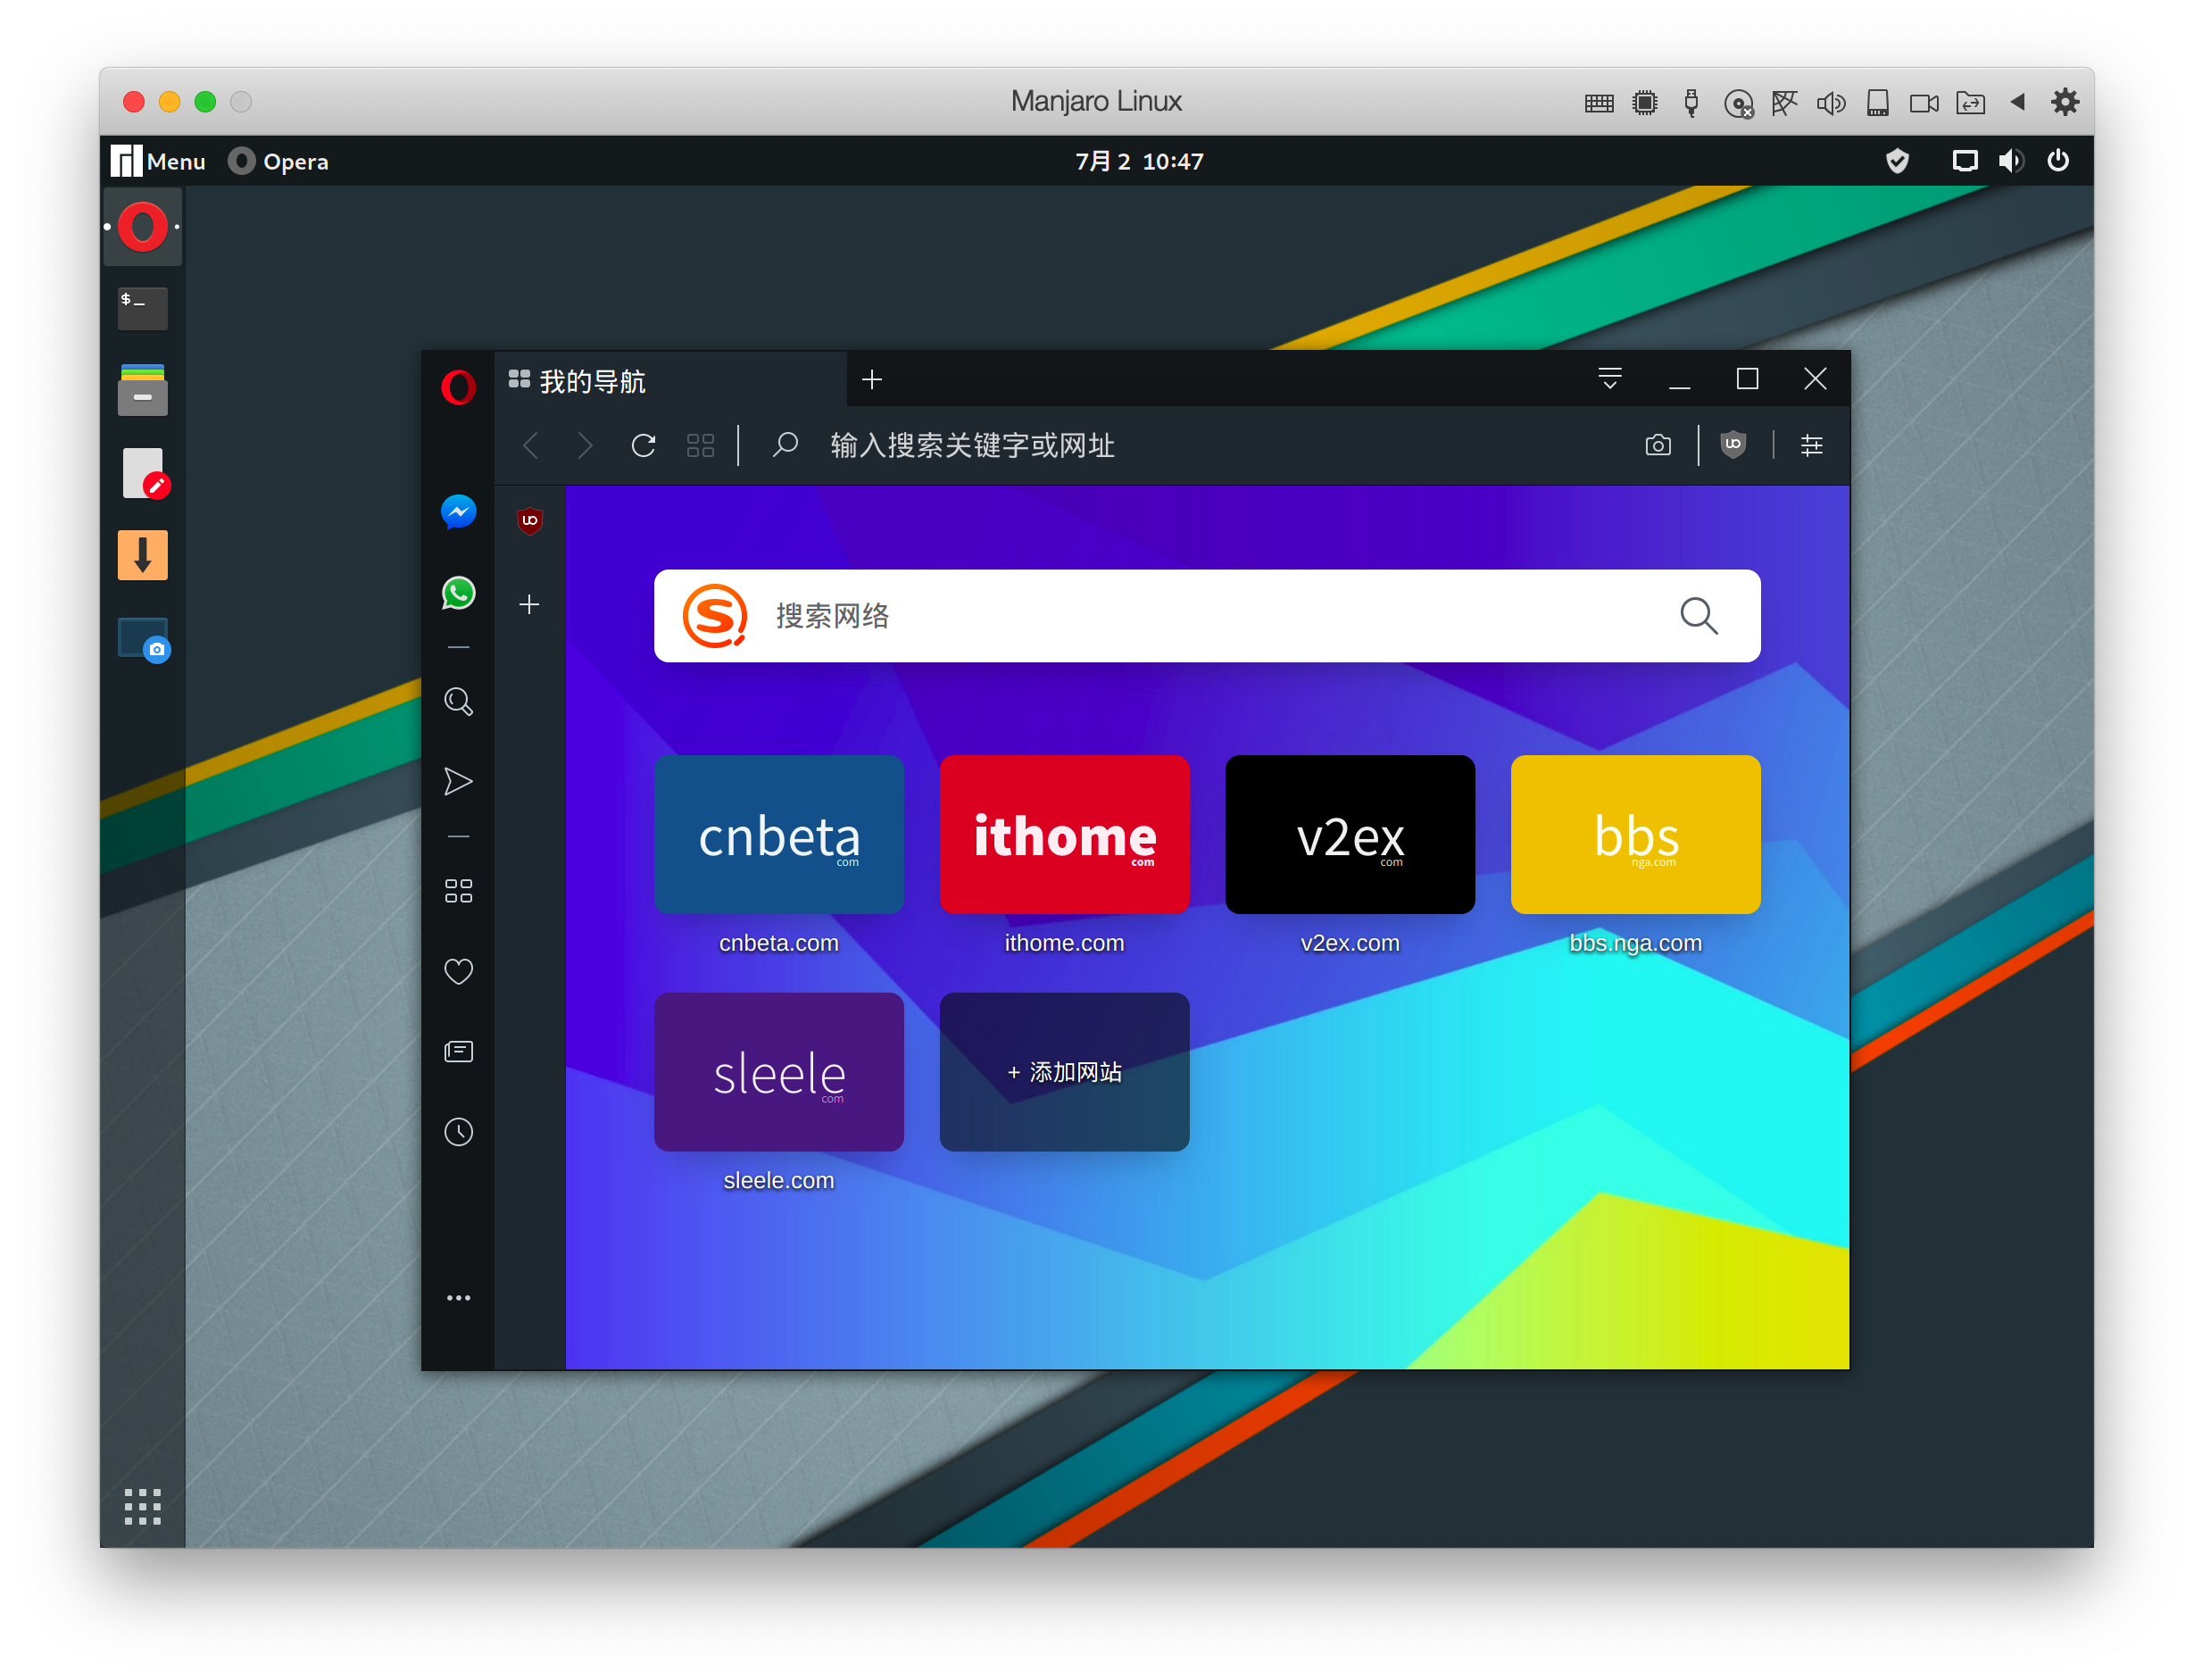
Task: Open sidebar setup three-dots menu
Action: click(x=458, y=1298)
